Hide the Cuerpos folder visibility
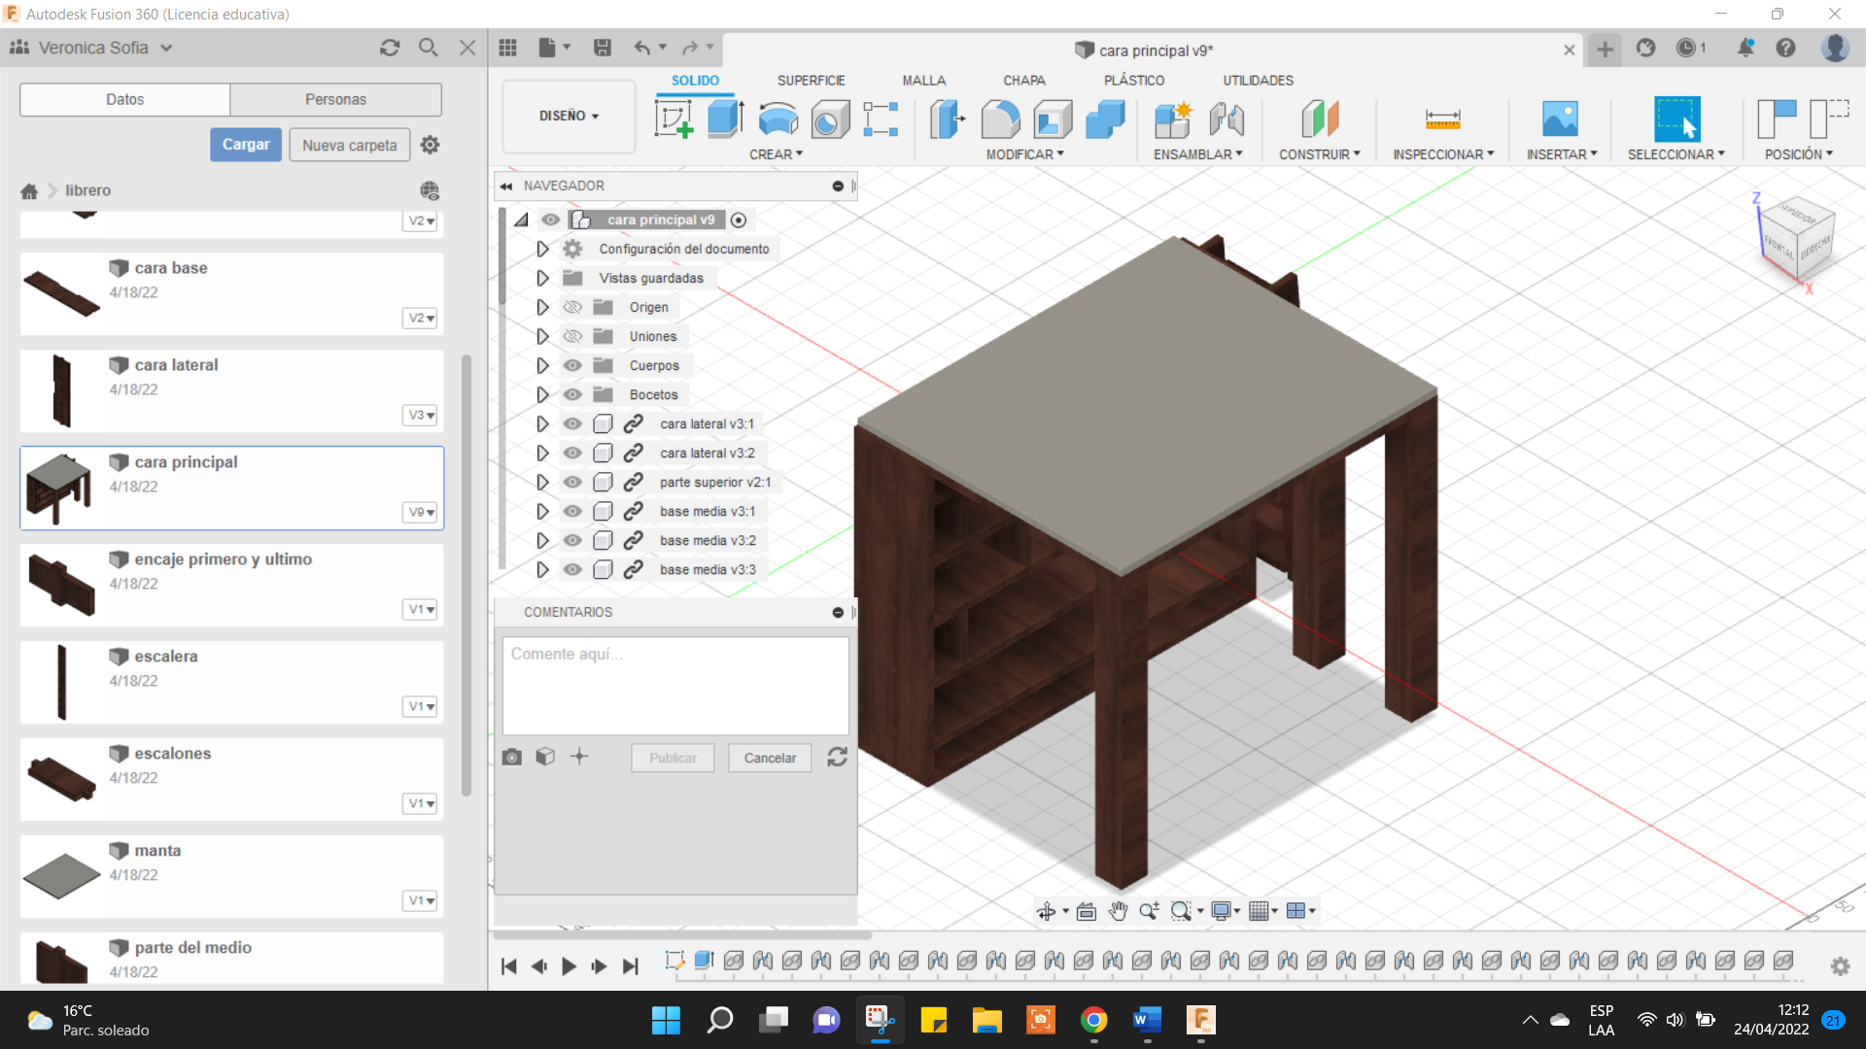Image resolution: width=1866 pixels, height=1049 pixels. tap(572, 365)
